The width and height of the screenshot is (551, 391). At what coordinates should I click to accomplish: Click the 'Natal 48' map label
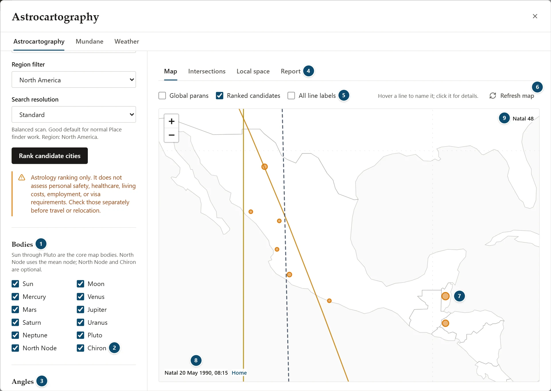[x=523, y=118]
